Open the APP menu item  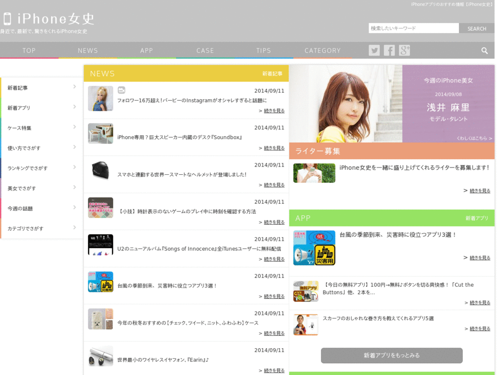(146, 50)
